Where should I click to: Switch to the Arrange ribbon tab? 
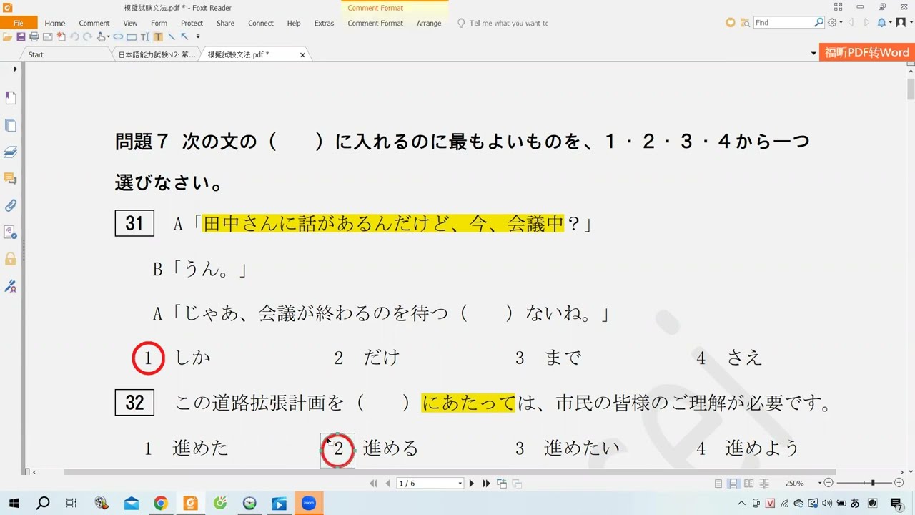click(x=429, y=23)
